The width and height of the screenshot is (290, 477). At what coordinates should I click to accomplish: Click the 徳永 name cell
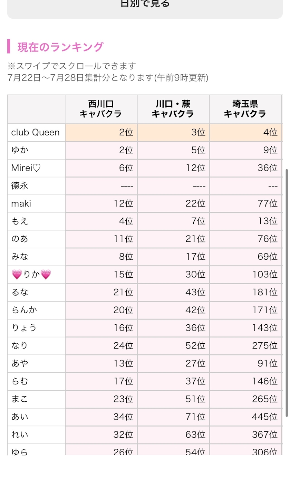36,186
